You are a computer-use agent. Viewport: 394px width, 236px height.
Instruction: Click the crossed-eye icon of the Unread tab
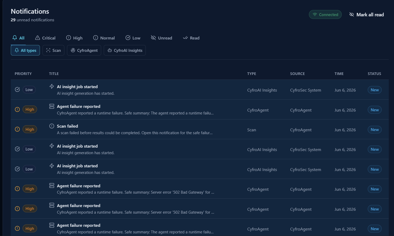(x=153, y=38)
